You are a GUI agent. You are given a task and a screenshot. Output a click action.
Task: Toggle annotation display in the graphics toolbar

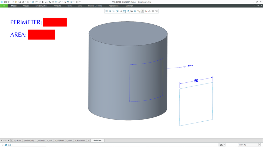[142, 11]
